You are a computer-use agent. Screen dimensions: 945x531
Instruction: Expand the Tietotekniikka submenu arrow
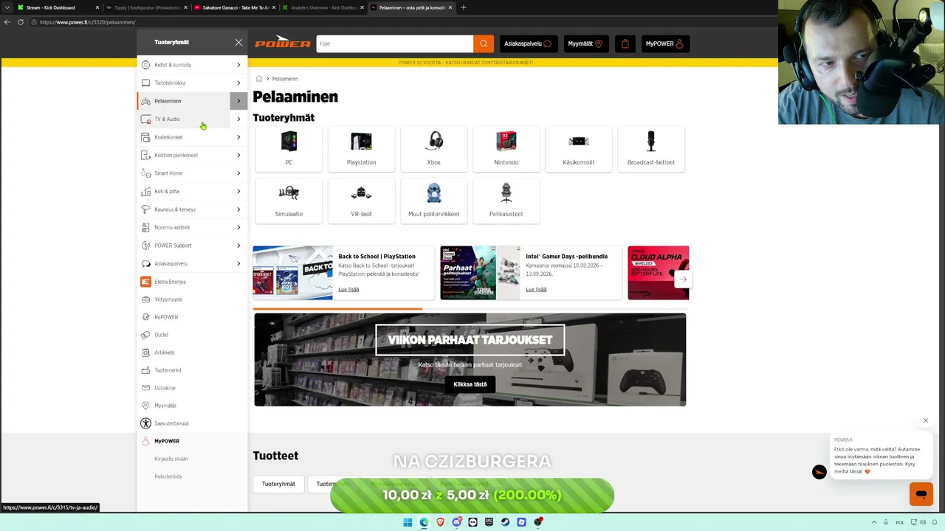[238, 83]
